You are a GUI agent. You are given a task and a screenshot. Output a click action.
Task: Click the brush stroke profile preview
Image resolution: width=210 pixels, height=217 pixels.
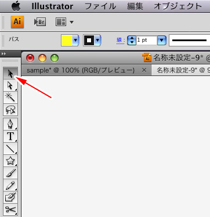pos(190,41)
